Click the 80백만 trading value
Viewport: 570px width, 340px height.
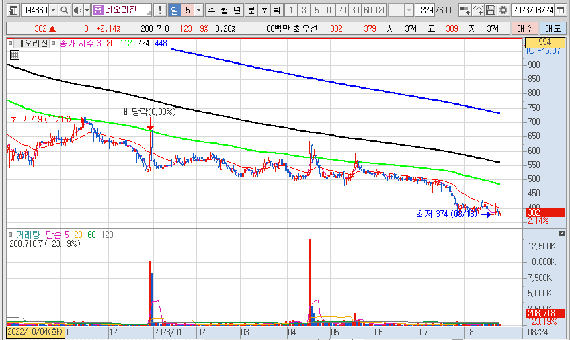(278, 28)
